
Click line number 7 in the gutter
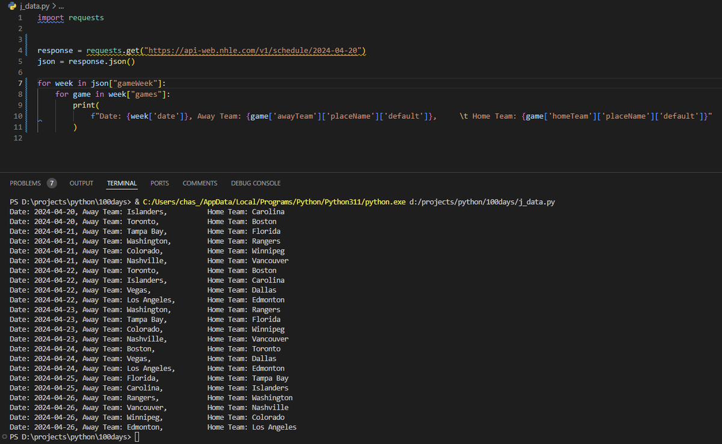pyautogui.click(x=20, y=83)
